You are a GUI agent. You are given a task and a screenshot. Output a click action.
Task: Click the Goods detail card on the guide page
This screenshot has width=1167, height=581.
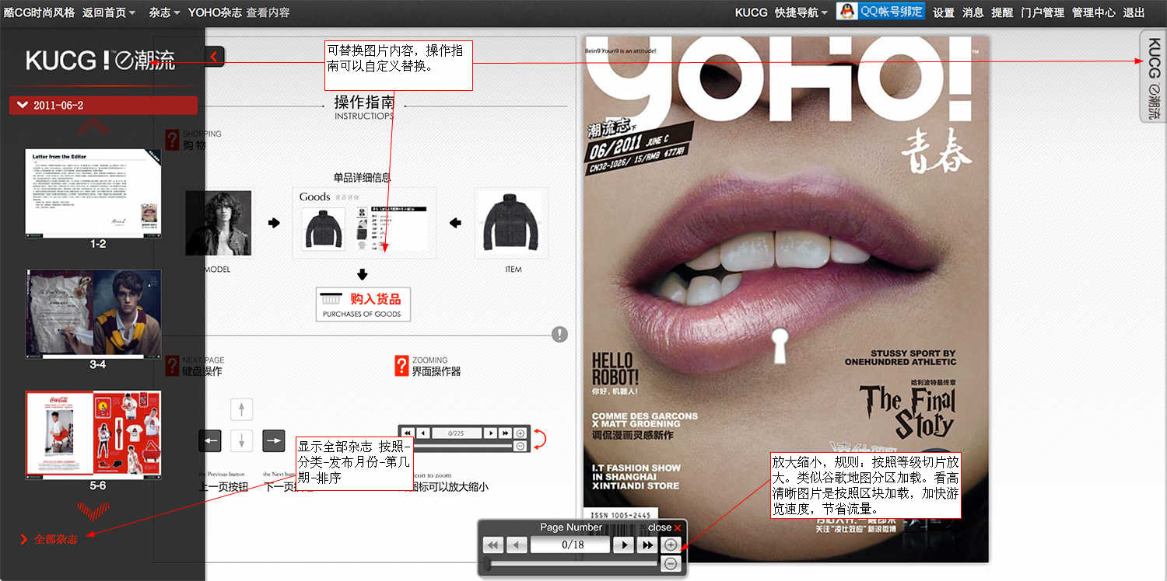click(x=364, y=223)
